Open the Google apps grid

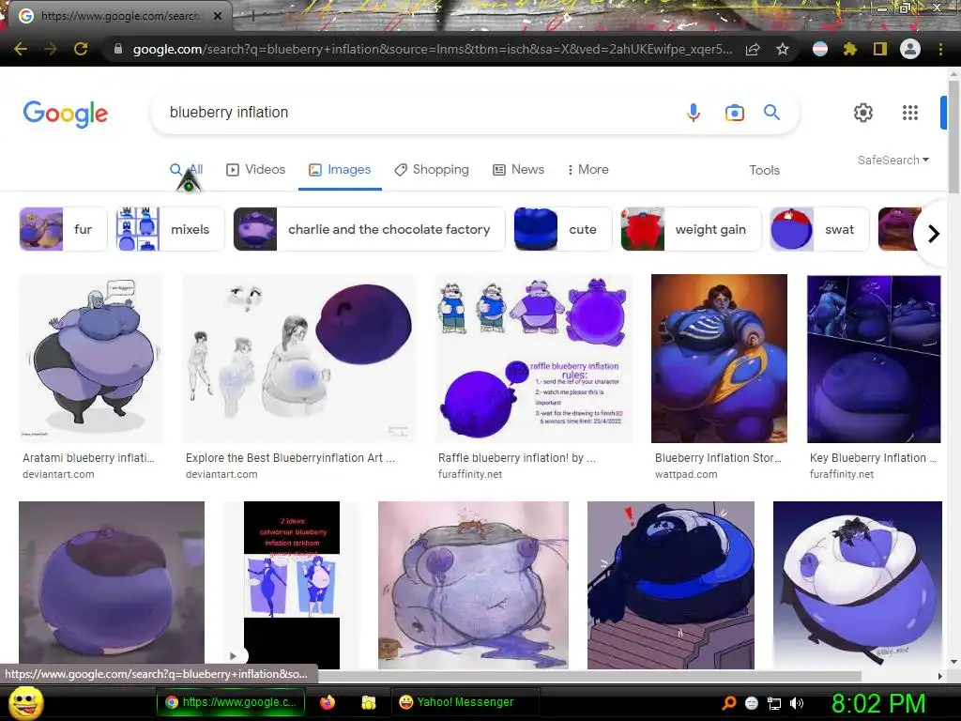910,113
